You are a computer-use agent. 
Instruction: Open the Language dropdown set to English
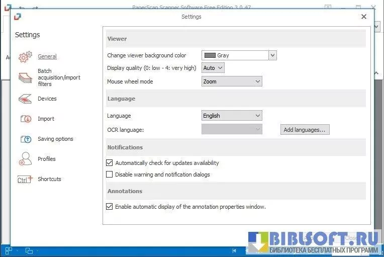tap(232, 116)
